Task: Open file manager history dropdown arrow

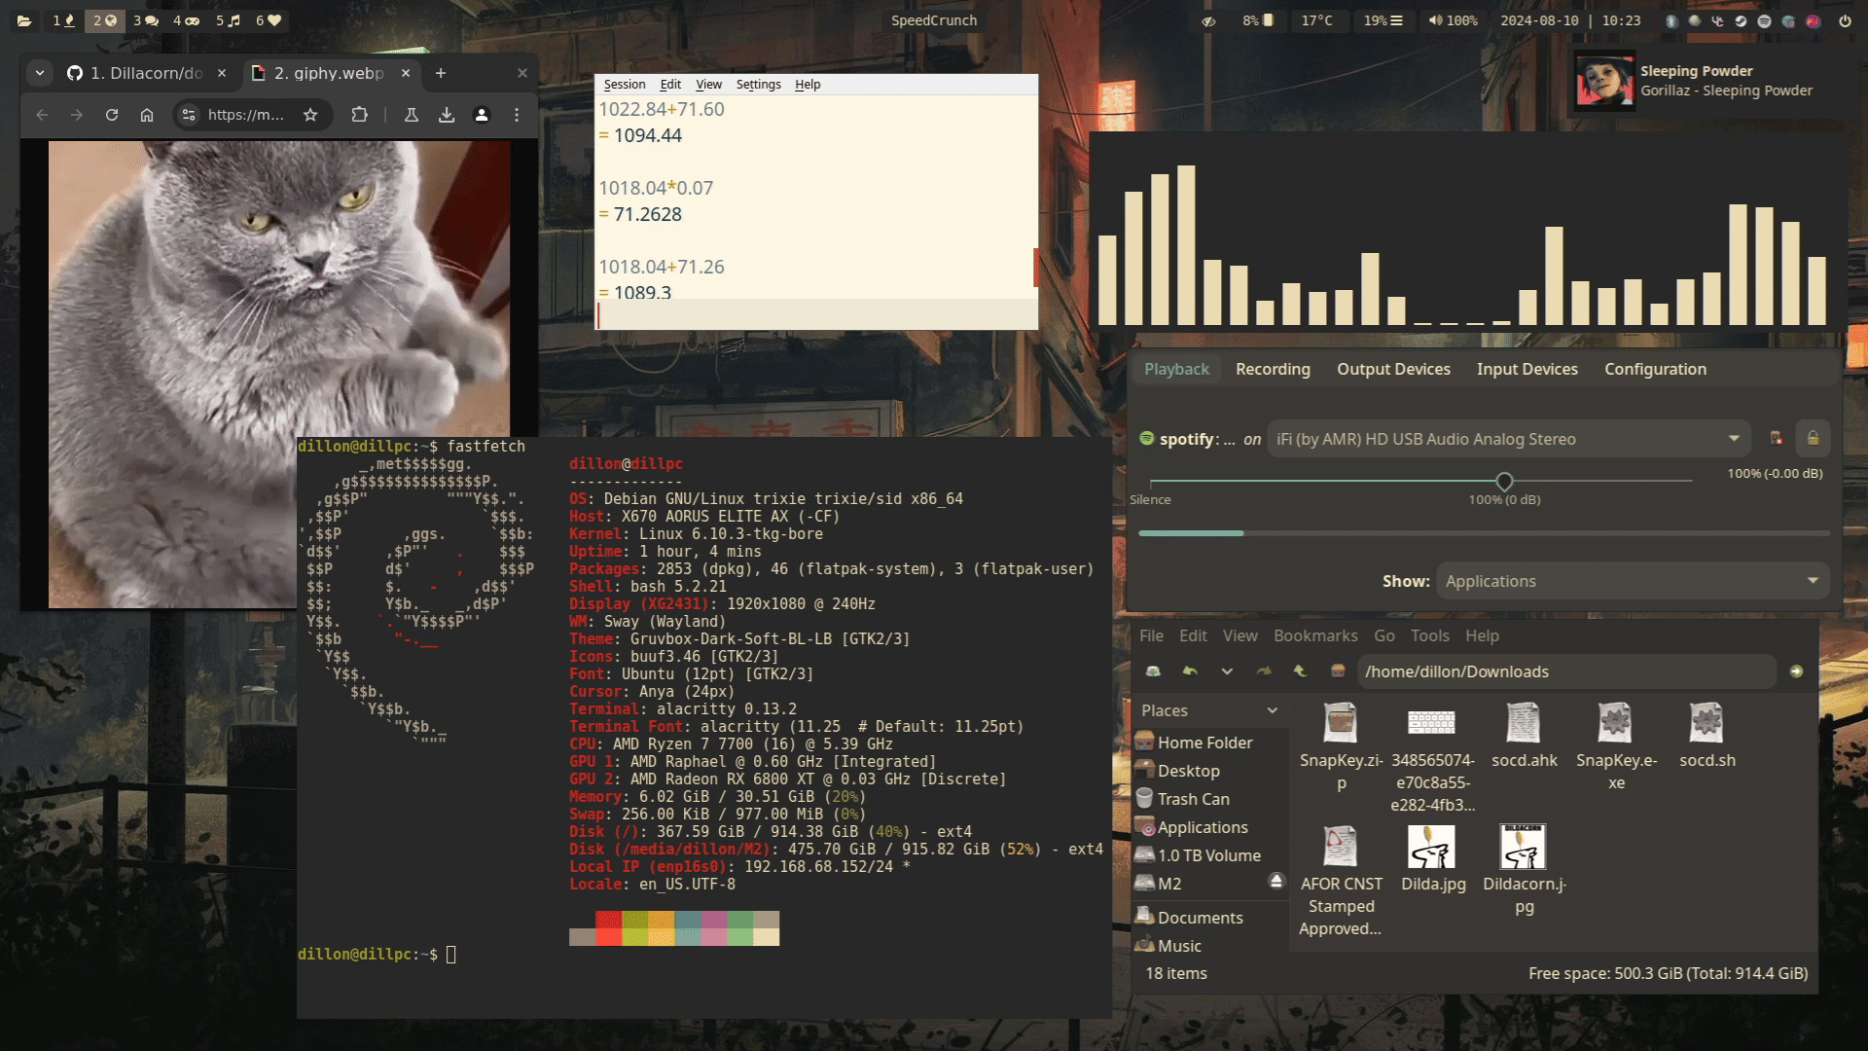Action: pyautogui.click(x=1227, y=671)
